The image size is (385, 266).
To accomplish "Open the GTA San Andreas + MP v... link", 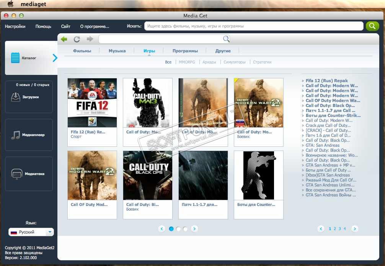I will (x=330, y=165).
